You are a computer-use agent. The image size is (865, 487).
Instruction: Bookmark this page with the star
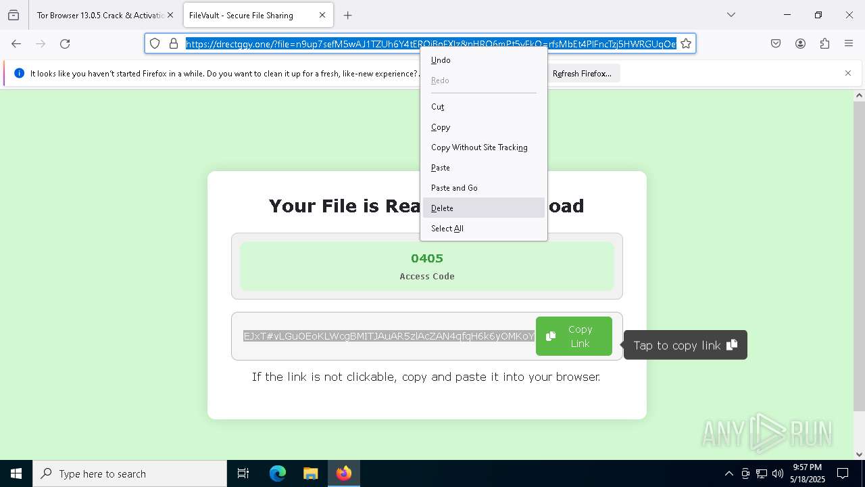pos(686,43)
